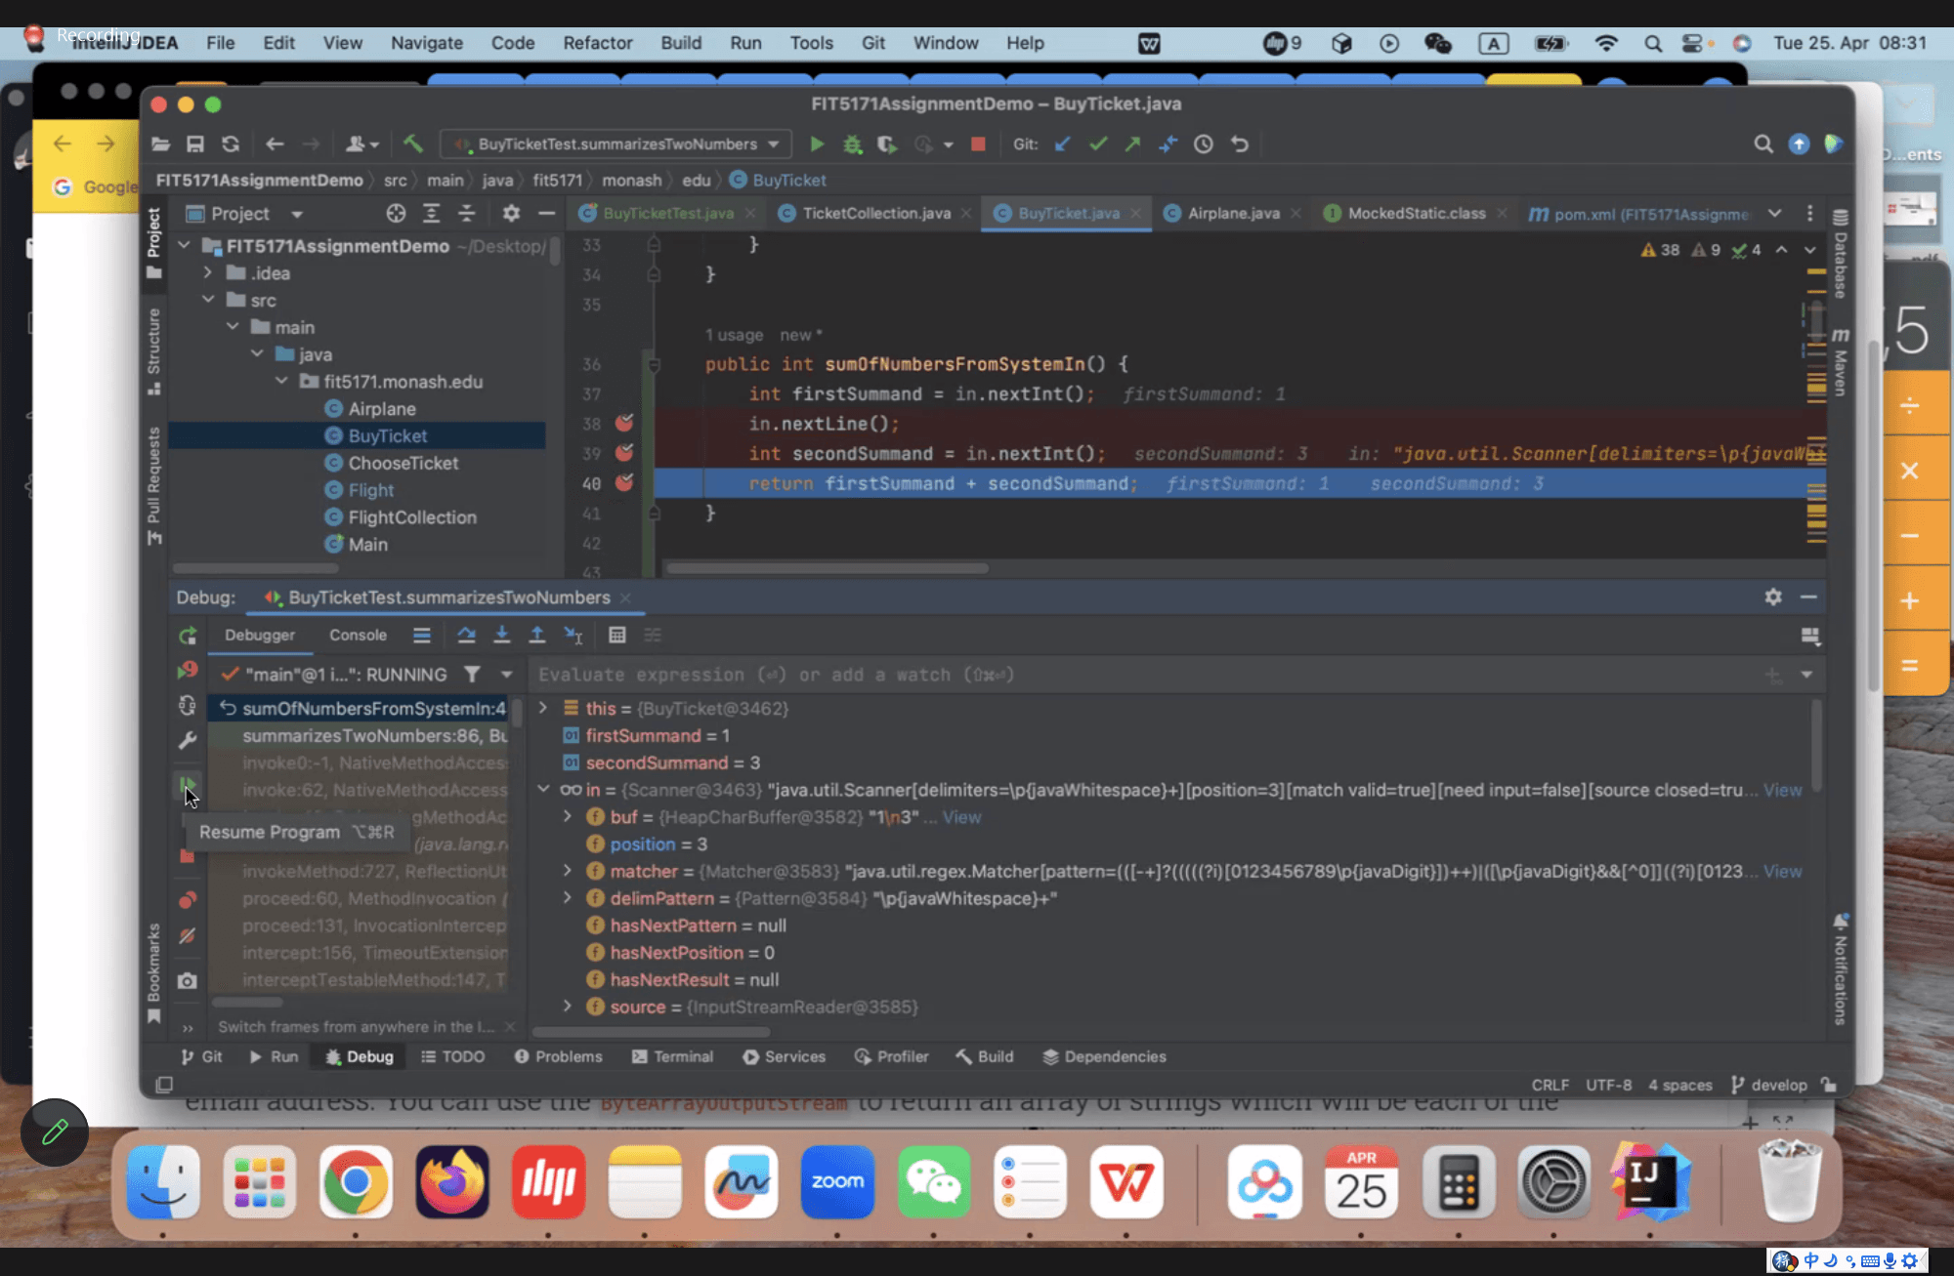Open BuyTicketTest.java editor tab
Image resolution: width=1954 pixels, height=1276 pixels.
[667, 213]
